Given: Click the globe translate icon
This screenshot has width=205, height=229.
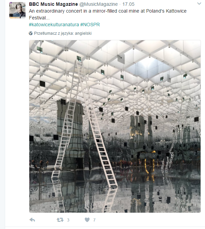Looking at the screenshot, I should point(31,33).
